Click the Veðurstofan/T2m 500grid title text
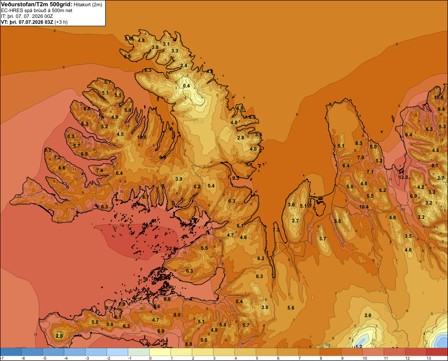 (37, 4)
